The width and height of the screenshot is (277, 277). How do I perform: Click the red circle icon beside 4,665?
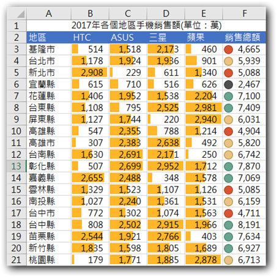click(x=229, y=50)
